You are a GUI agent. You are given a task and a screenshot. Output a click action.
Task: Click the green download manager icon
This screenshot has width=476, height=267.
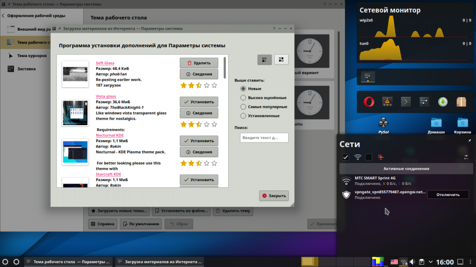point(443,102)
